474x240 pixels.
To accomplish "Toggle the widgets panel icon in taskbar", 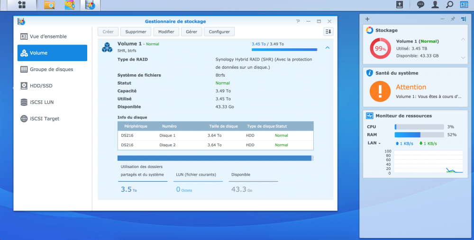I will click(x=464, y=5).
